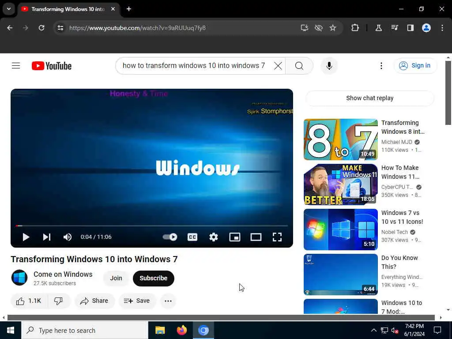Reload the page
The width and height of the screenshot is (452, 339).
click(x=41, y=28)
